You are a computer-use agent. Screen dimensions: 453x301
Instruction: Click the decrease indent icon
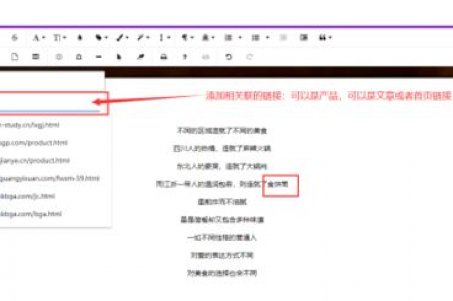283,38
